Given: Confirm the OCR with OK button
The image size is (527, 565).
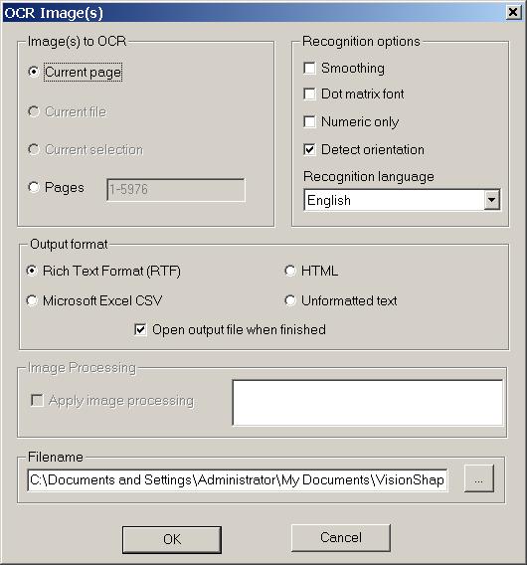Looking at the screenshot, I should pyautogui.click(x=172, y=539).
